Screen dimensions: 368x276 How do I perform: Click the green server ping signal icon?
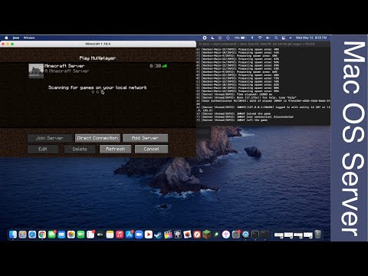[165, 66]
